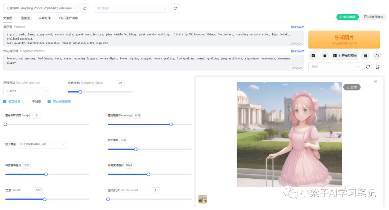389x210 pixels.
Task: Click the 将宽度调整到 value field showing 1024
Action: pos(26,165)
